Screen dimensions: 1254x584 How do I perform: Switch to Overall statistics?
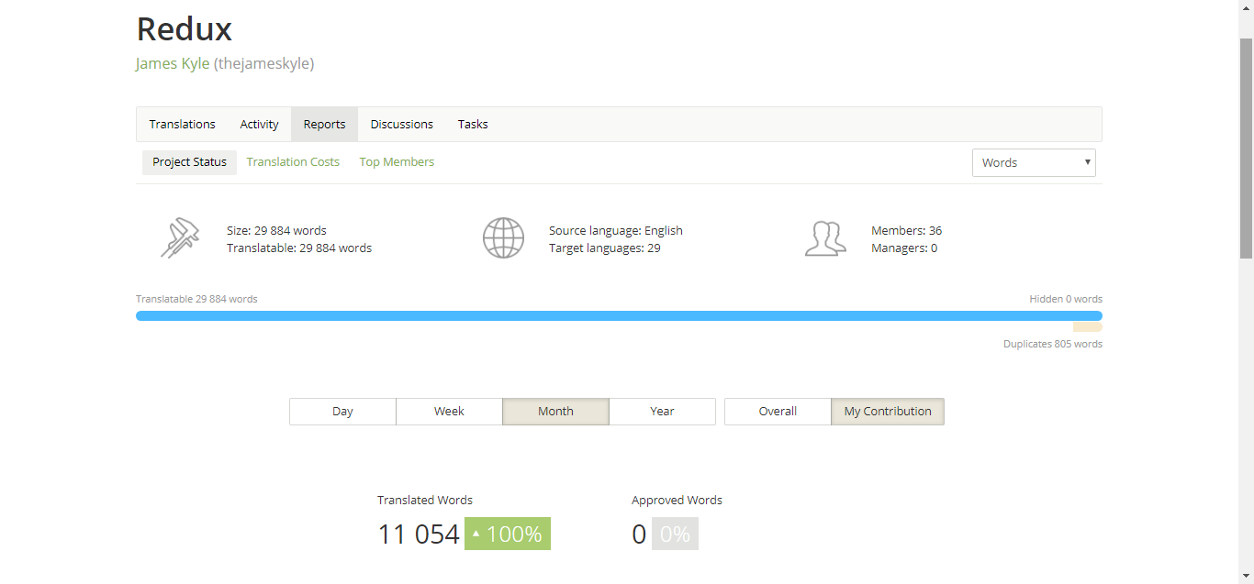[x=778, y=412]
